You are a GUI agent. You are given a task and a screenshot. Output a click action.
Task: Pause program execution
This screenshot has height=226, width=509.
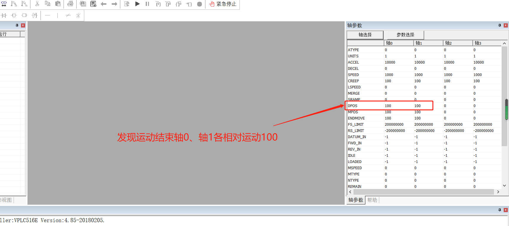[x=147, y=4]
